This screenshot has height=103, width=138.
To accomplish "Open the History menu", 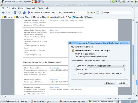I will pyautogui.click(x=21, y=8).
